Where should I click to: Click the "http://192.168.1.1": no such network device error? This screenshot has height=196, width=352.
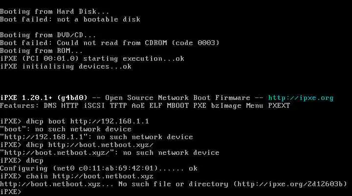(x=96, y=137)
